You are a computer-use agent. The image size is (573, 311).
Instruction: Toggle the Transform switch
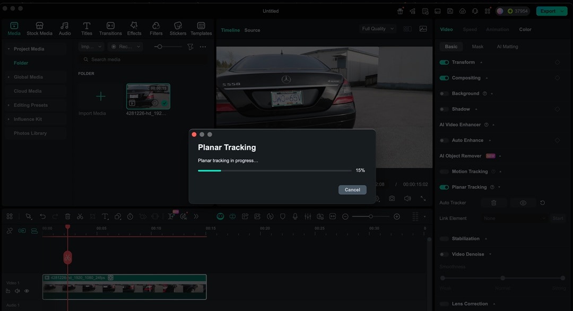[444, 63]
